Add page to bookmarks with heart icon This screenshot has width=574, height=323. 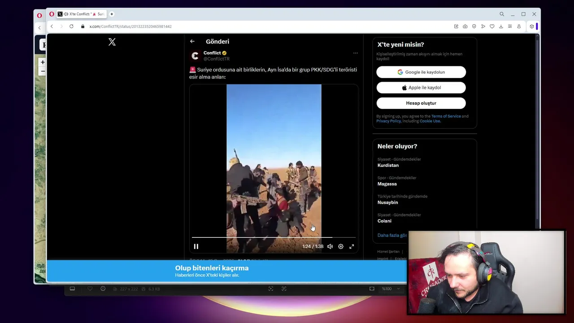coord(492,26)
